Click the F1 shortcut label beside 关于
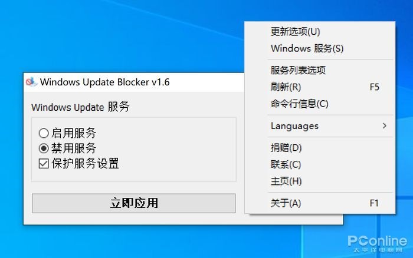The image size is (413, 258). [374, 203]
